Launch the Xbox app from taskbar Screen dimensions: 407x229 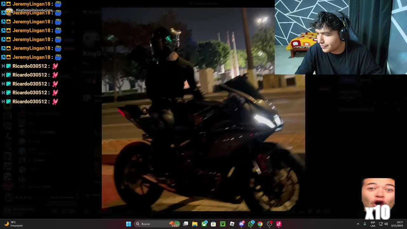pos(204,224)
